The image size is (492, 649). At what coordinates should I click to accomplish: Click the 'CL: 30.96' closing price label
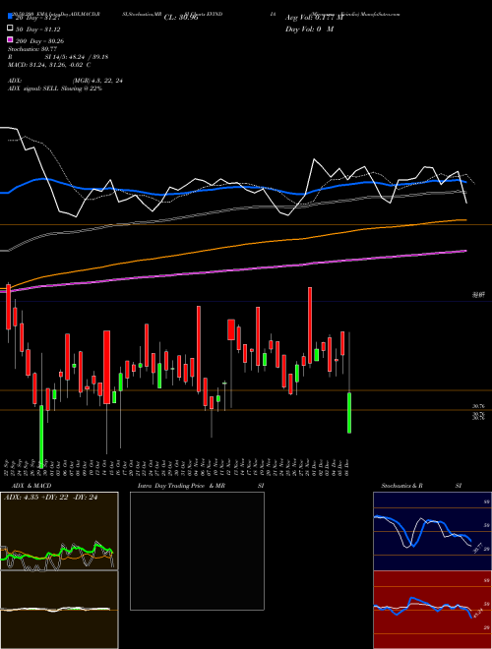tap(181, 18)
